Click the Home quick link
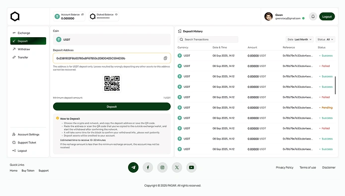345x196 pixels. 13,171
